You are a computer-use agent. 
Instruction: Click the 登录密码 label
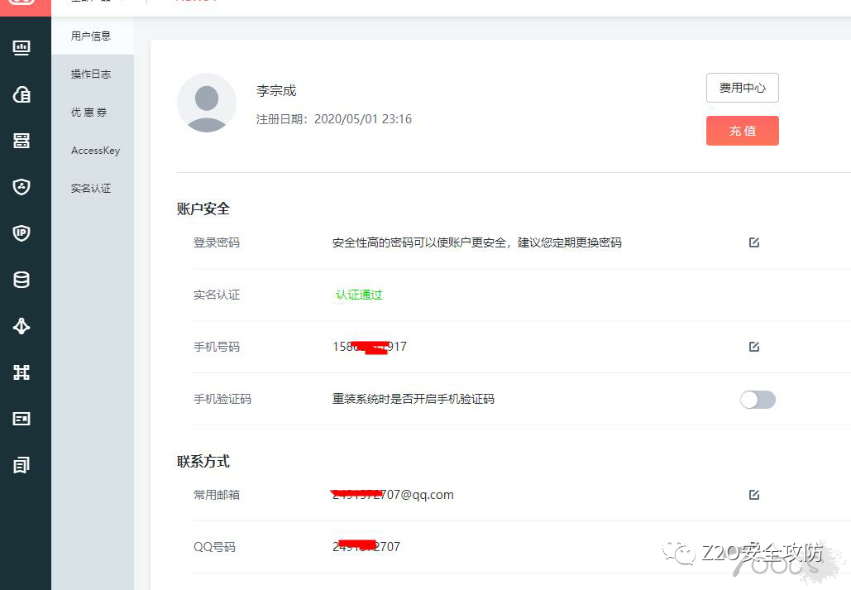pos(217,242)
